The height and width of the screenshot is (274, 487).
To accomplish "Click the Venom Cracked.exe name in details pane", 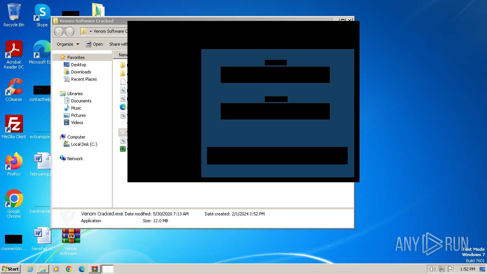I will [102, 214].
